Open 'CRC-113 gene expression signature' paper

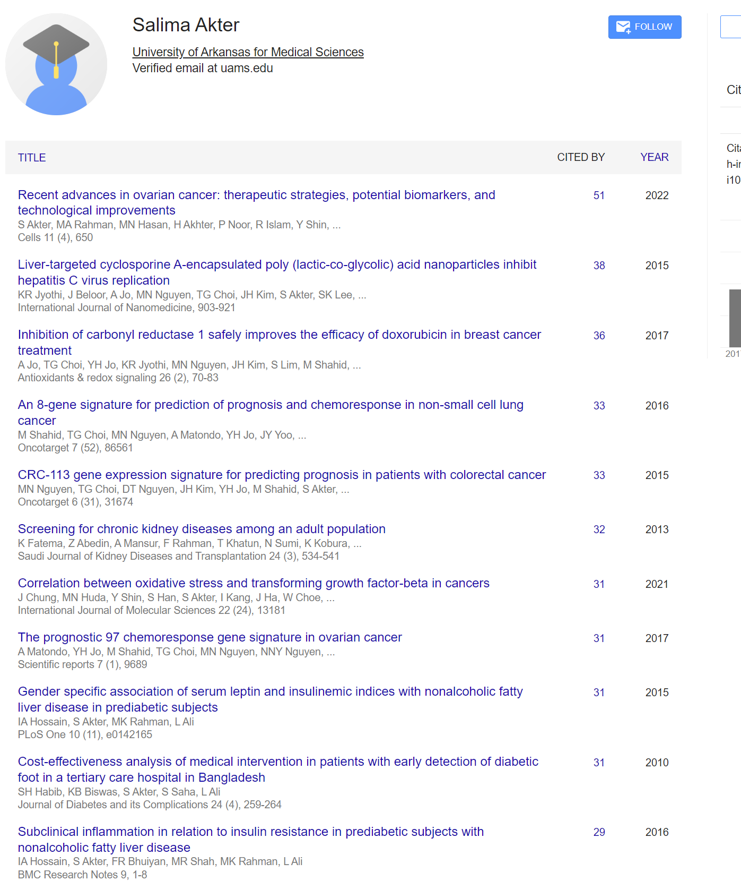[x=282, y=475]
